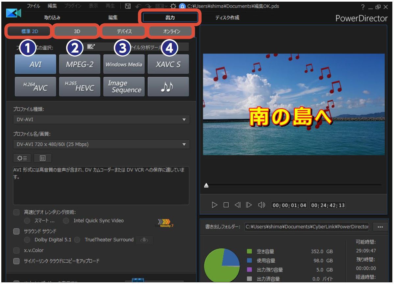Toggle the x.v.Color checkbox
This screenshot has width=394, height=284.
[16, 250]
